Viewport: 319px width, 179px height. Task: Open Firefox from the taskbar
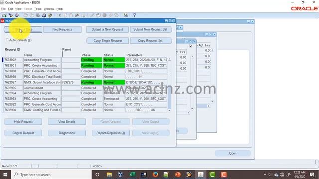(x=155, y=175)
